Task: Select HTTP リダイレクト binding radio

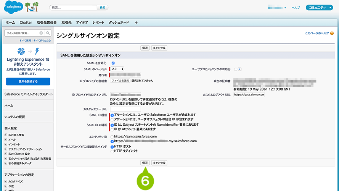Action: click(x=112, y=151)
